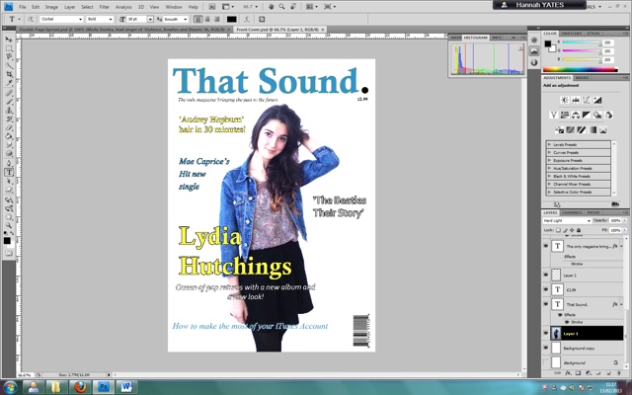Select the Eyedropper tool
Screen dimensions: 632x395
(x=9, y=83)
